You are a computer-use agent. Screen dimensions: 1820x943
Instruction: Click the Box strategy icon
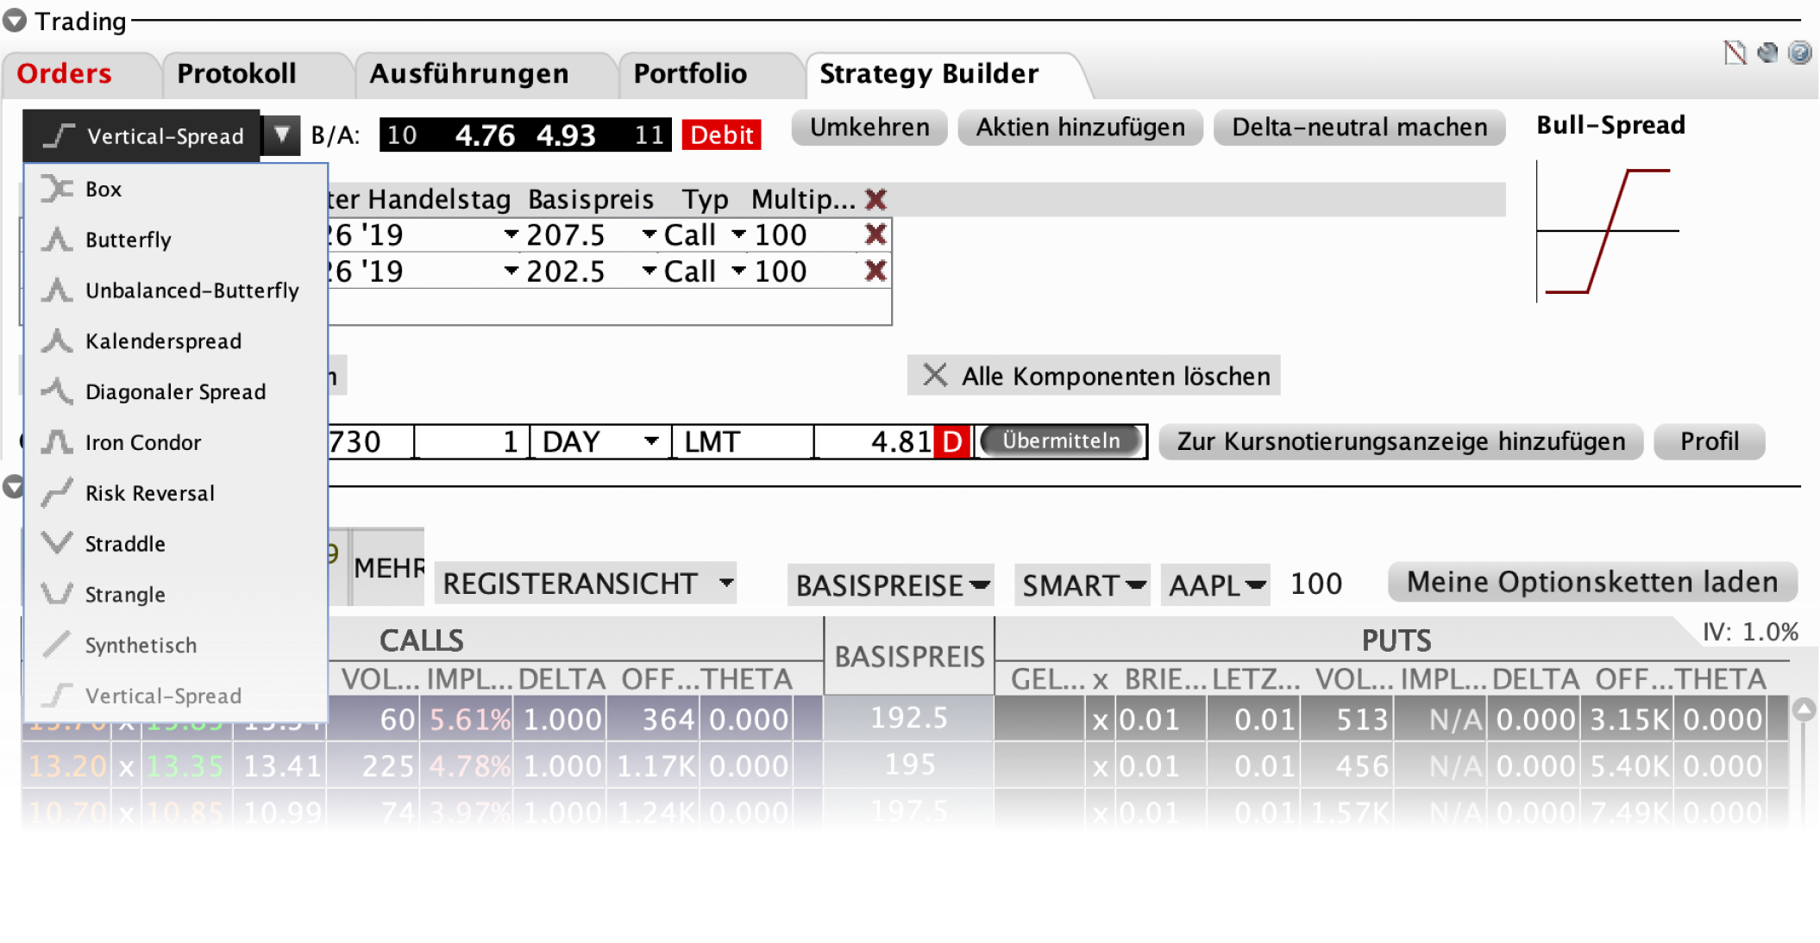click(x=57, y=189)
